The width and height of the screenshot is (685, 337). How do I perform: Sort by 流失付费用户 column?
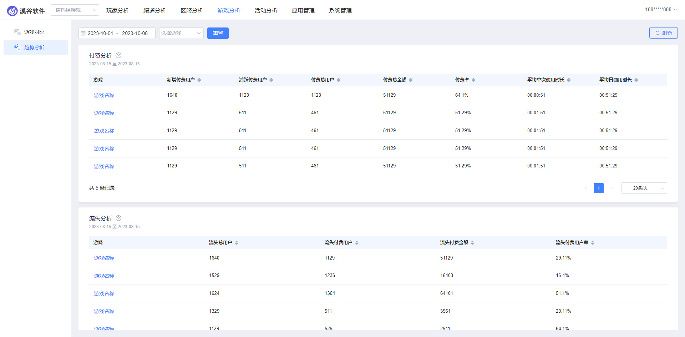point(357,243)
